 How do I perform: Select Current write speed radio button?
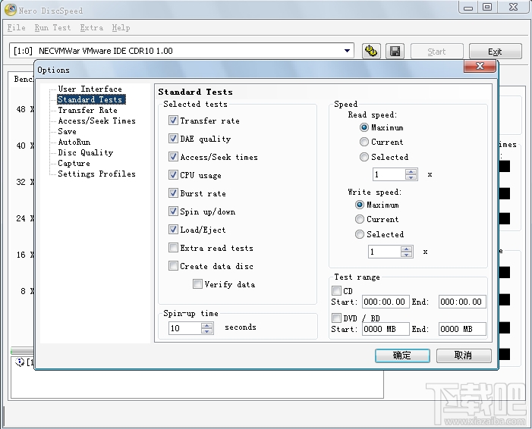pos(359,219)
